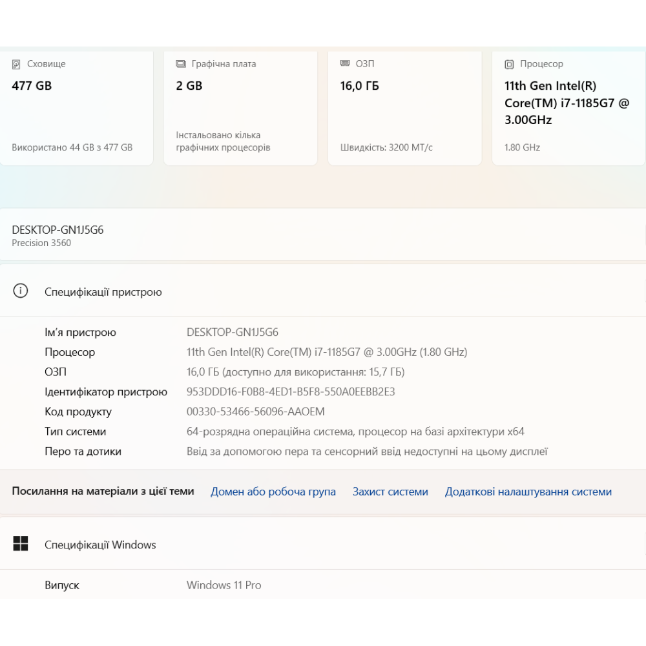Screen dimensions: 646x646
Task: Click the 'Використано 44 GB з 477 GB' text
Action: [x=72, y=147]
